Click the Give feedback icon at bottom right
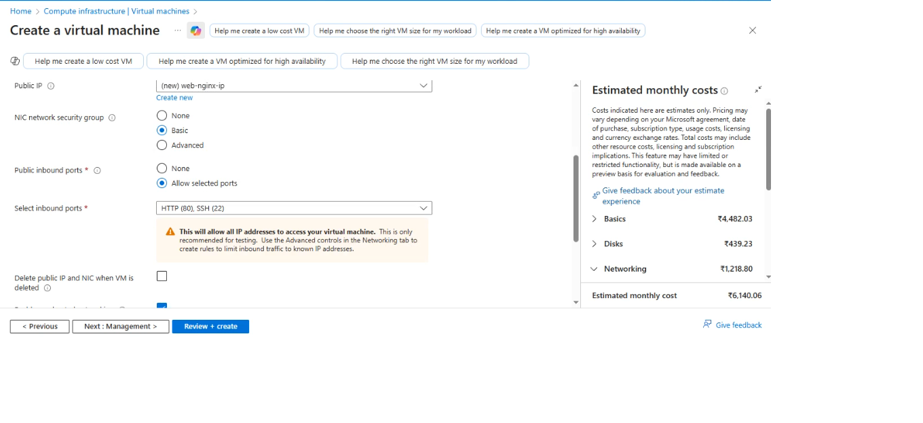923x423 pixels. click(707, 325)
